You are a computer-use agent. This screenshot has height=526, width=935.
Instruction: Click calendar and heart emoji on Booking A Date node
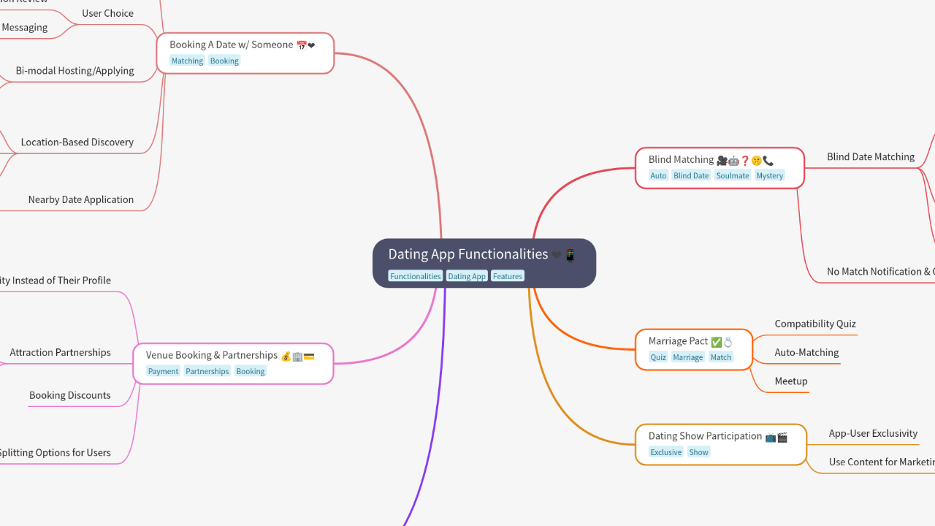(x=306, y=45)
